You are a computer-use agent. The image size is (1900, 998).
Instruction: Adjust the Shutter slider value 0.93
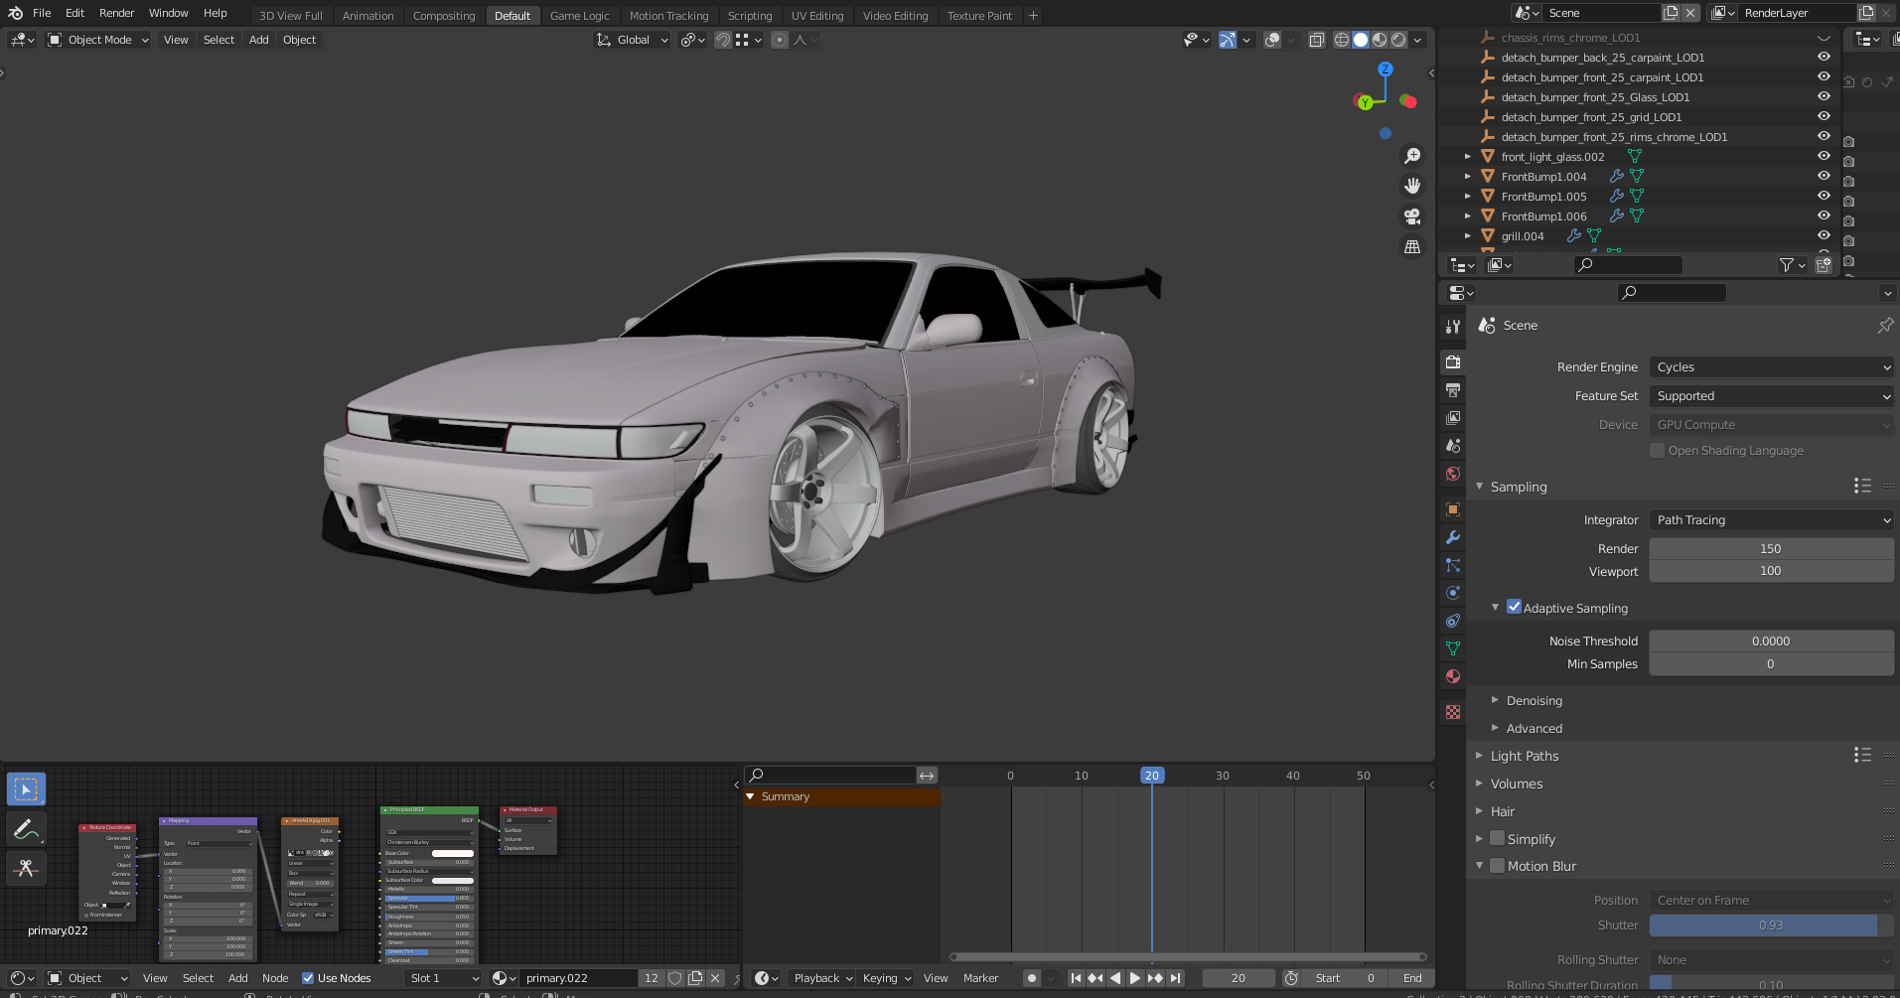1771,926
